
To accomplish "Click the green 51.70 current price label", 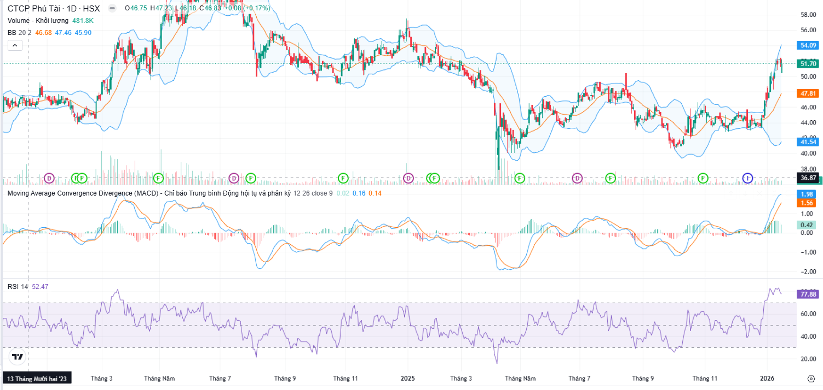I will point(808,64).
